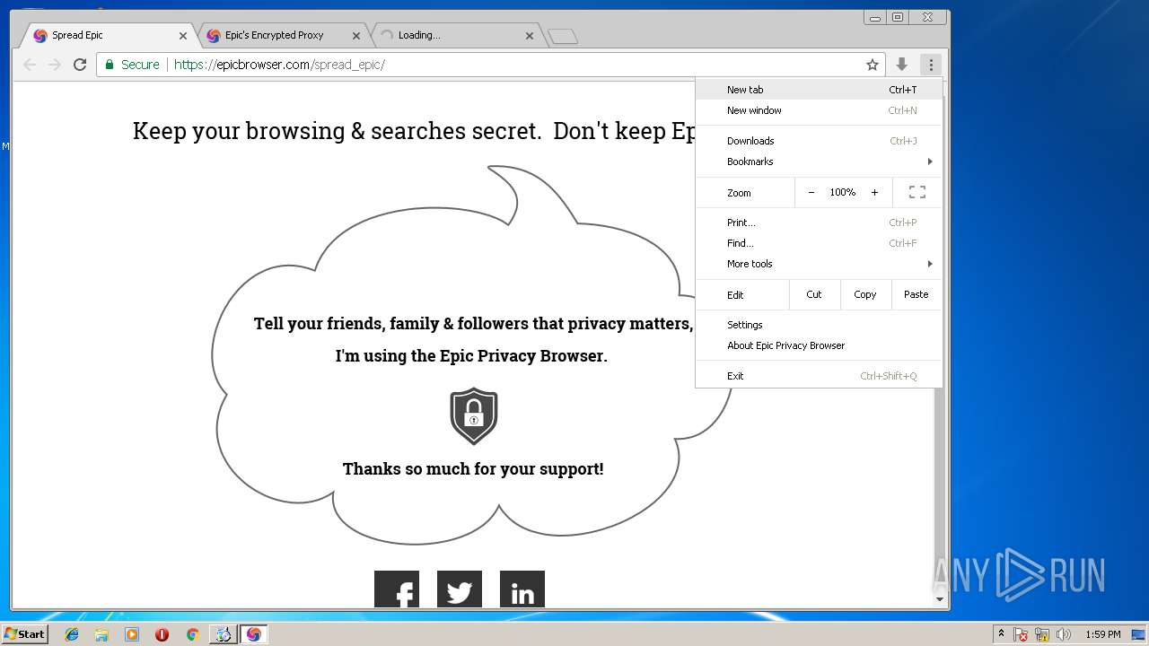The height and width of the screenshot is (646, 1149).
Task: Click the shield padlock image in the cloud
Action: [474, 416]
